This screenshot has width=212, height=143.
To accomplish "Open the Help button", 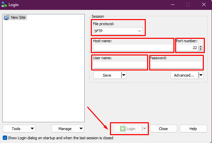I will pos(193,129).
